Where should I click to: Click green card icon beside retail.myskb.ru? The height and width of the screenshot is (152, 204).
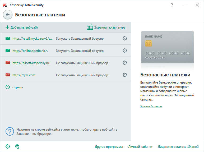pos(8,38)
